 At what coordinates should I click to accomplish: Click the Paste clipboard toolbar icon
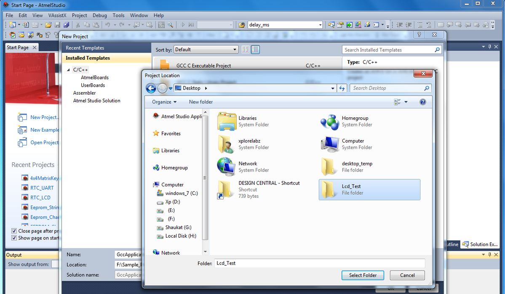96,25
